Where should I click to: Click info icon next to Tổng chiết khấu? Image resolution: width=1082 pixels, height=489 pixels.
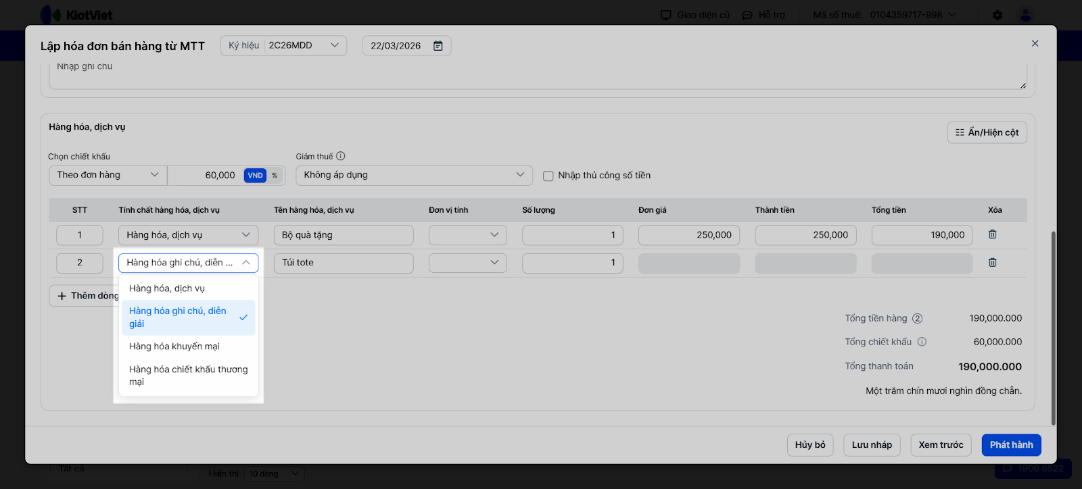pos(922,342)
